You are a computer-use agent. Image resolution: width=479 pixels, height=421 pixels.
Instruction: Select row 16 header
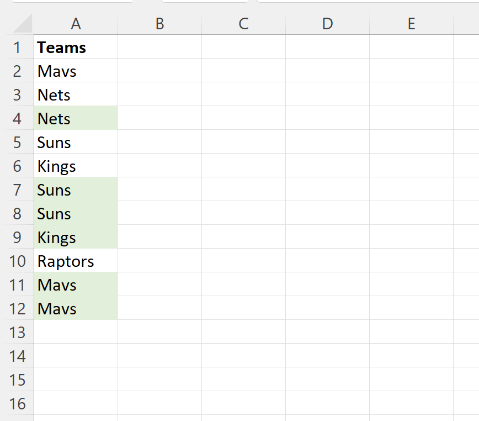[17, 403]
